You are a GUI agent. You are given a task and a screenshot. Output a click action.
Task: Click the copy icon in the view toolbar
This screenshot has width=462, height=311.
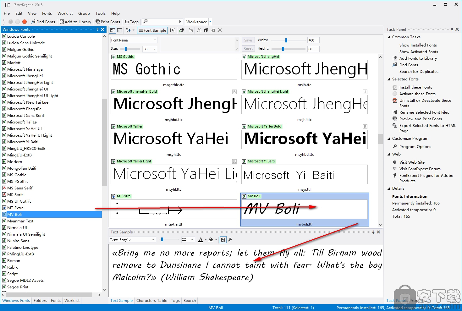pyautogui.click(x=206, y=30)
